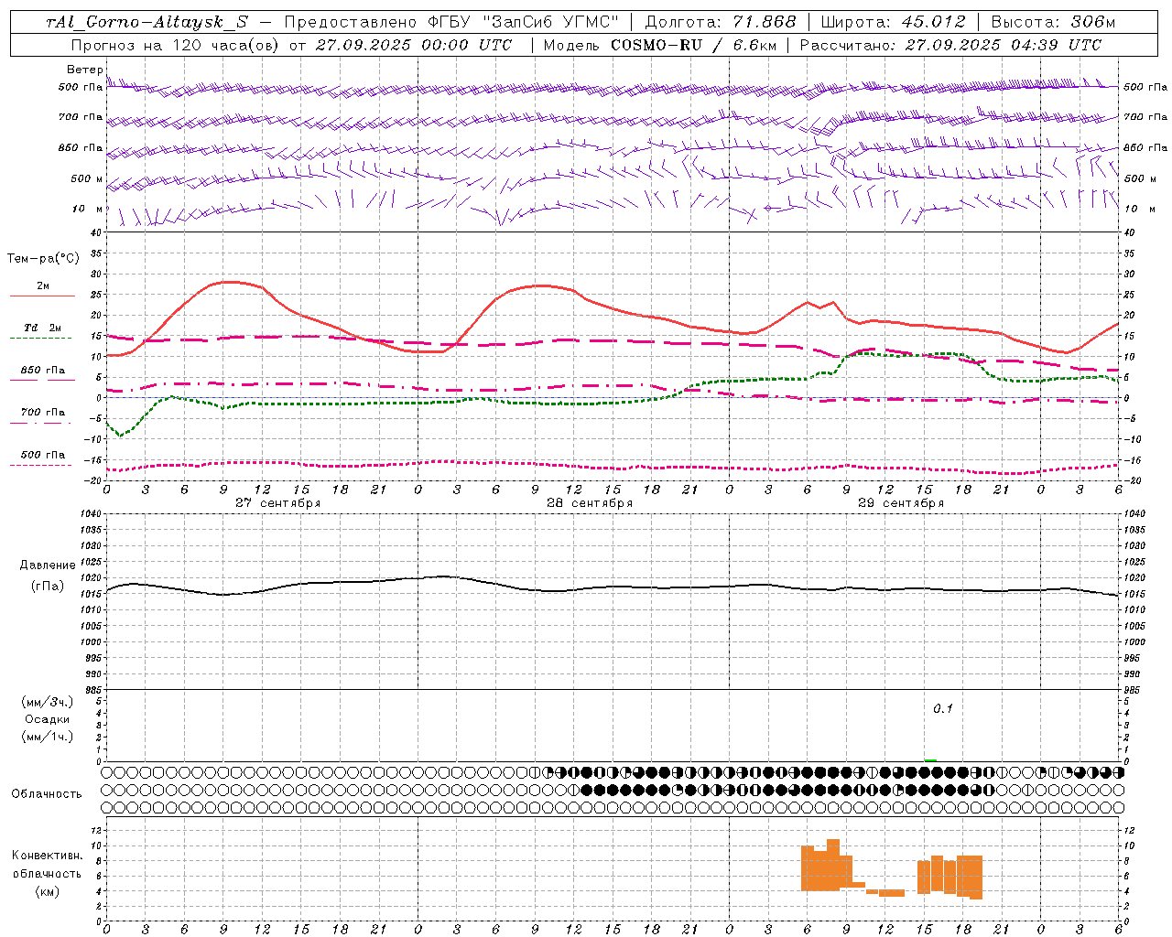Click the 10 м wind level label at left
The image size is (1172, 937).
[88, 209]
